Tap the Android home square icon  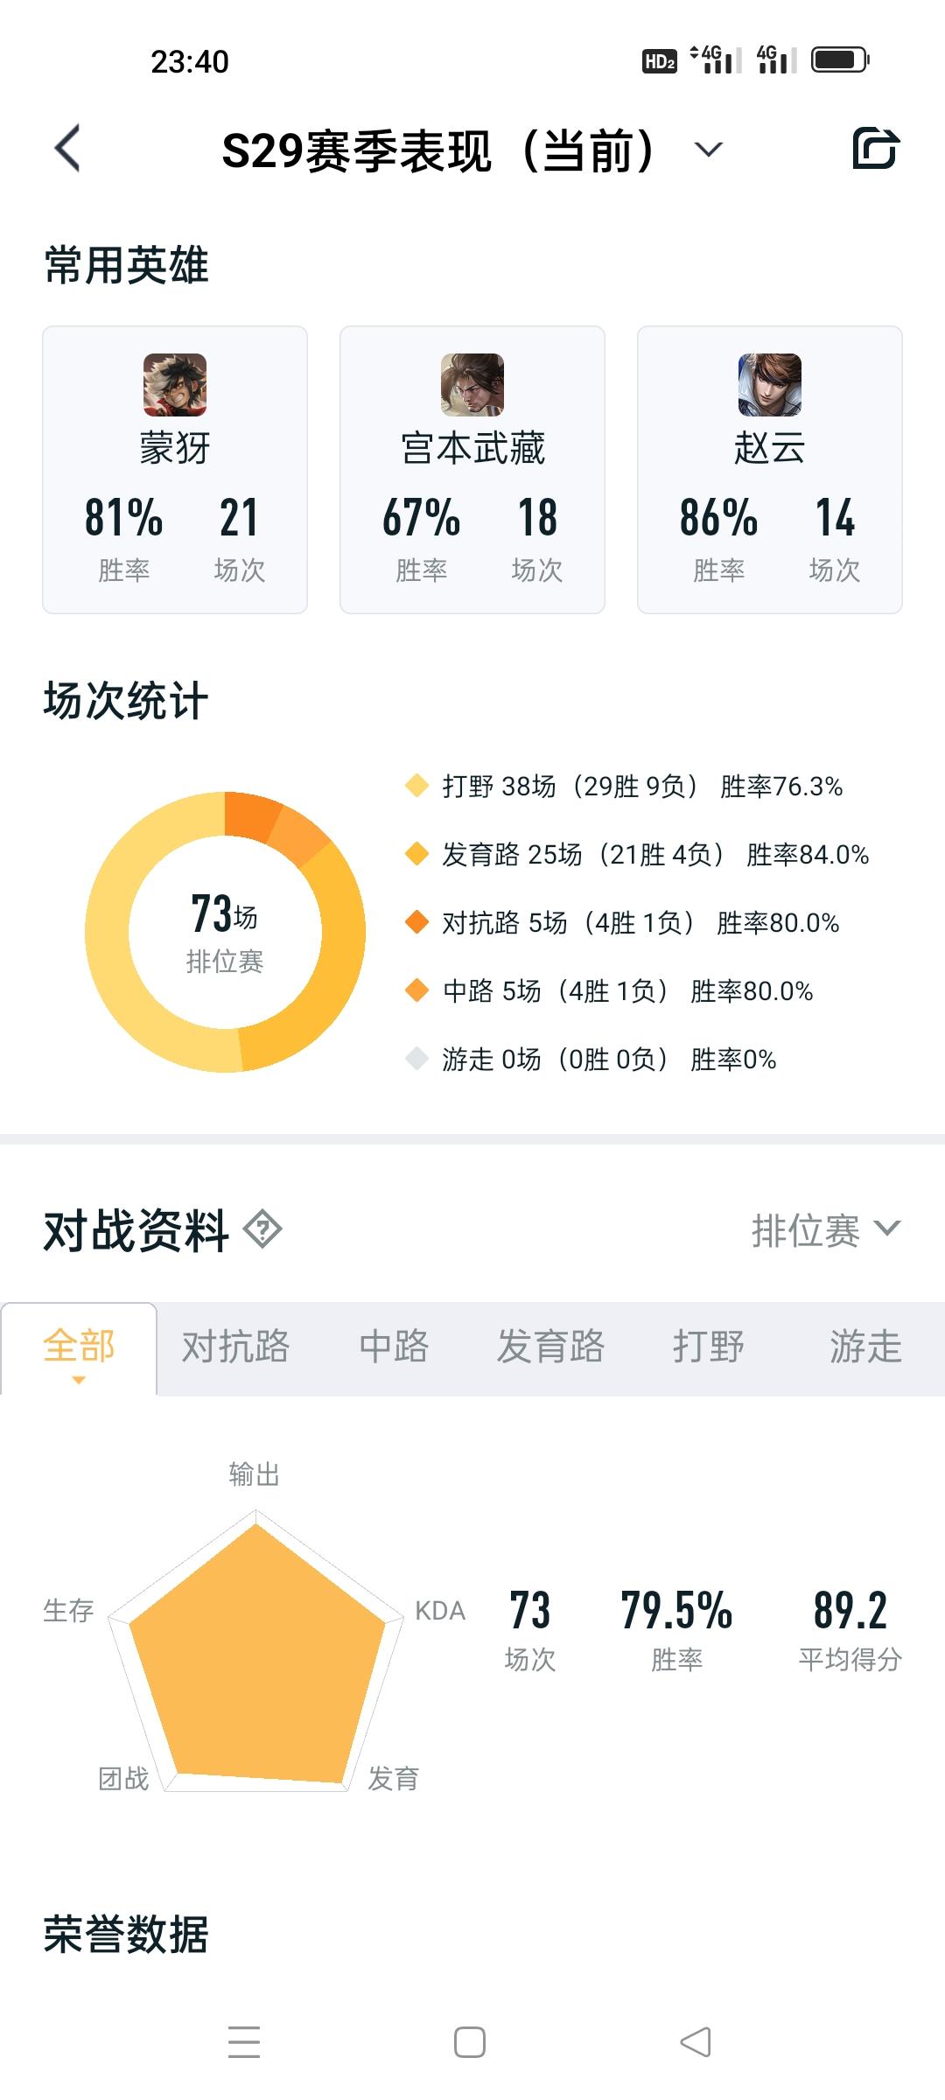tap(470, 2042)
